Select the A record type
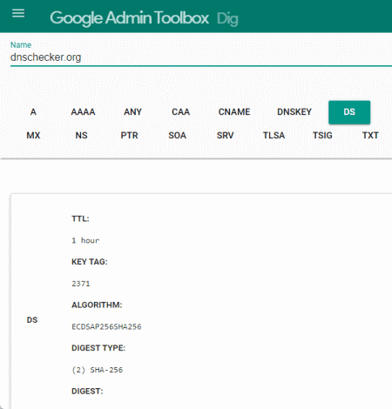The image size is (392, 409). pyautogui.click(x=33, y=112)
